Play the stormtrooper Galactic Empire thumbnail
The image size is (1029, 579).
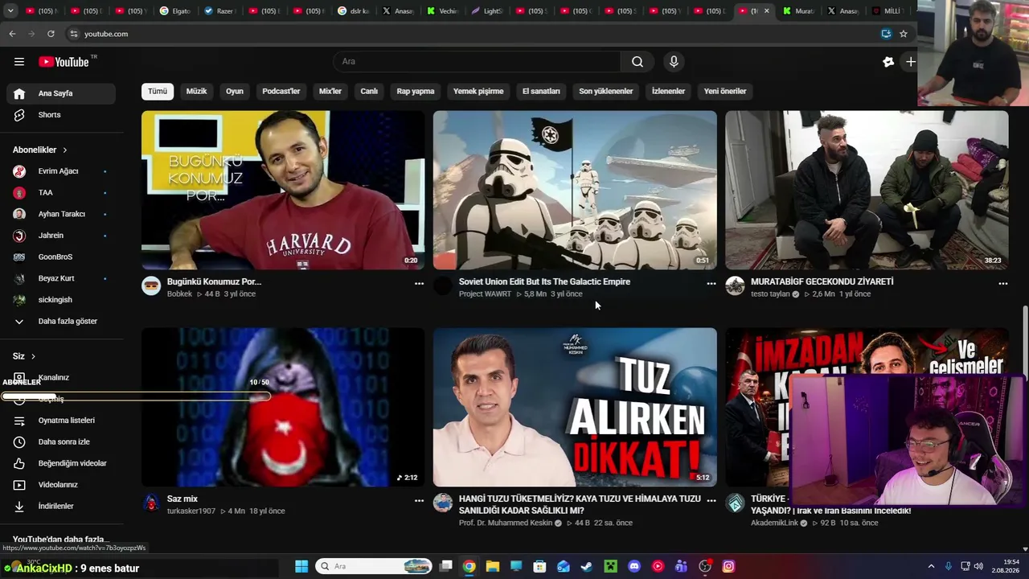575,190
